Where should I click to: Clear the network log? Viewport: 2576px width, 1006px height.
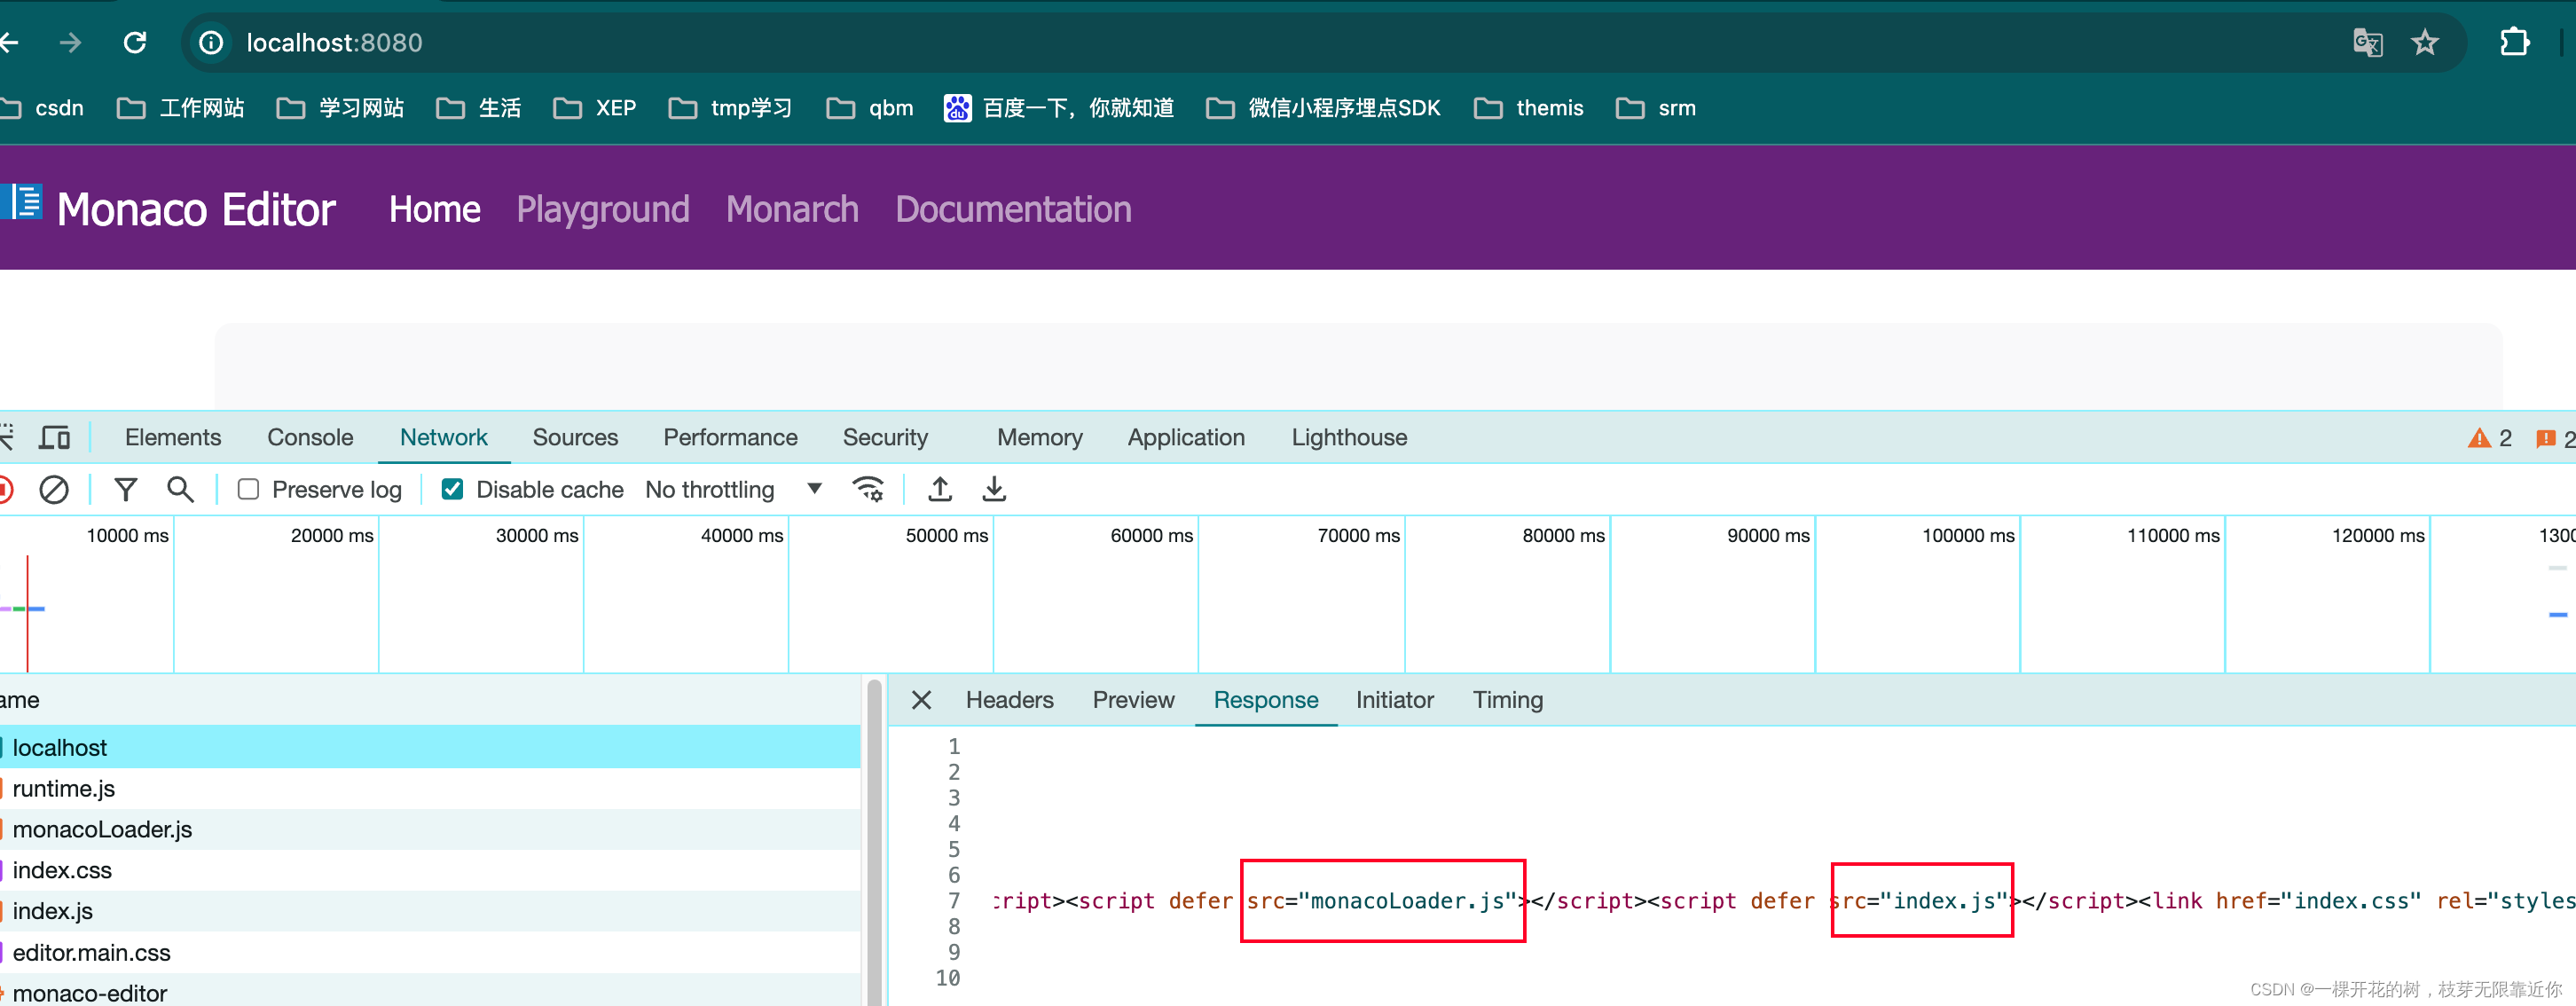click(x=54, y=489)
